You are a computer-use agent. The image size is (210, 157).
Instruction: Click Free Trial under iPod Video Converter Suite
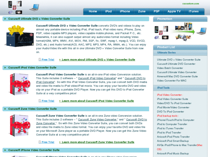[48, 101]
